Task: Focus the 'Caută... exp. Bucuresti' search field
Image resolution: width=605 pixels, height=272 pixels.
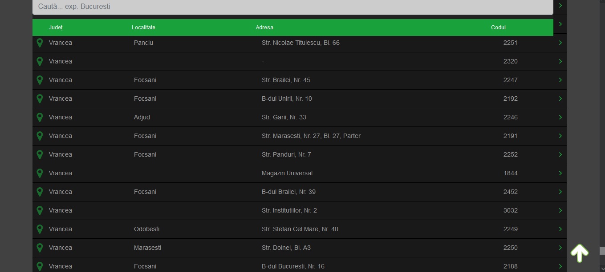Action: click(x=293, y=7)
